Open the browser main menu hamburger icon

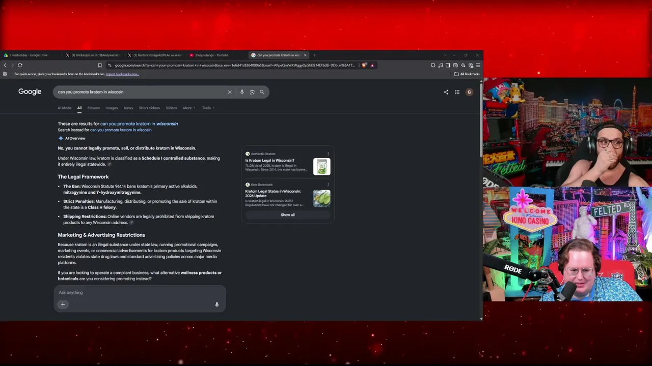(478, 65)
